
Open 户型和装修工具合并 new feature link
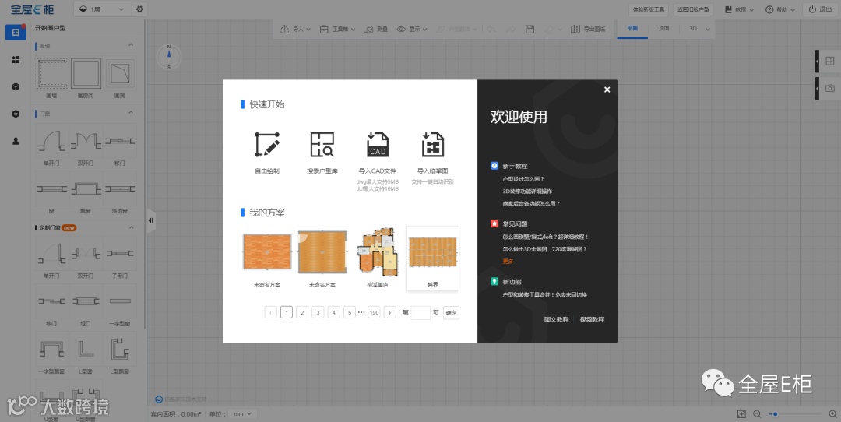click(544, 295)
